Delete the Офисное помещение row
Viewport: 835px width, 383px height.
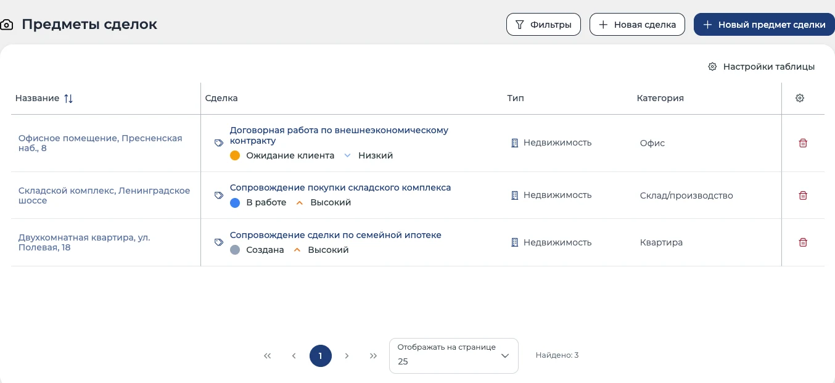(803, 143)
